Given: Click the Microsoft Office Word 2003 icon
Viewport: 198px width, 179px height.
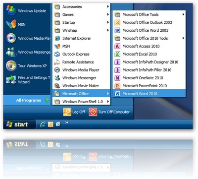Looking at the screenshot, I should 117,30.
